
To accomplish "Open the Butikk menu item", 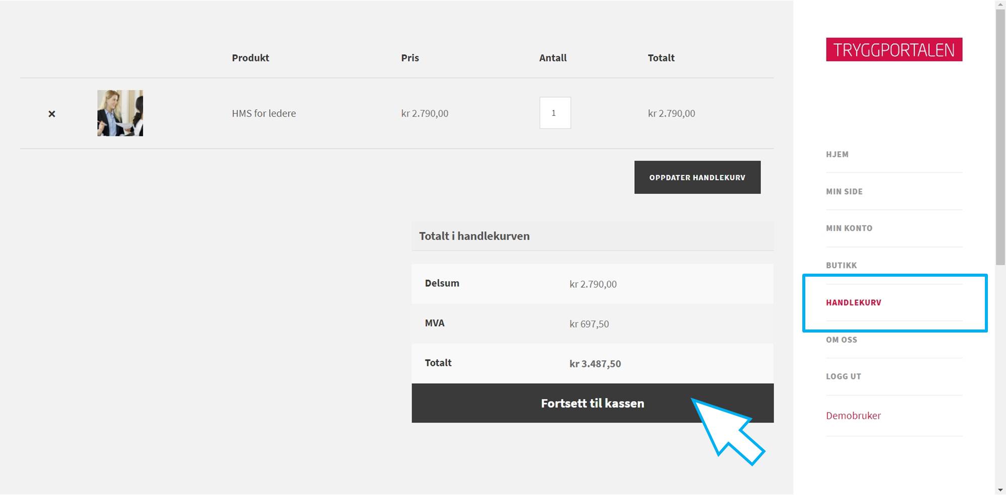I will click(x=841, y=266).
